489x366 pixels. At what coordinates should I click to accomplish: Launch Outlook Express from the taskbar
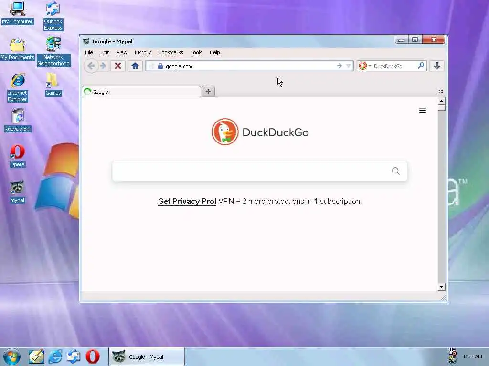pos(74,356)
